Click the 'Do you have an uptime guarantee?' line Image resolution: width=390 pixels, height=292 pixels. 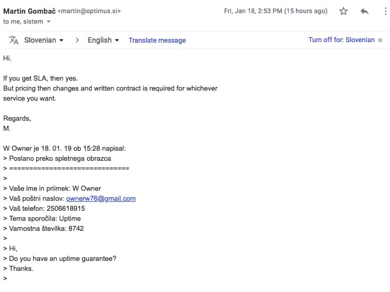63,258
